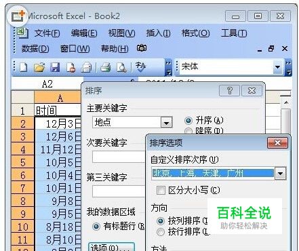Image resolution: width=299 pixels, height=251 pixels.
Task: Select the 升序 ascending radio button
Action: pyautogui.click(x=188, y=121)
